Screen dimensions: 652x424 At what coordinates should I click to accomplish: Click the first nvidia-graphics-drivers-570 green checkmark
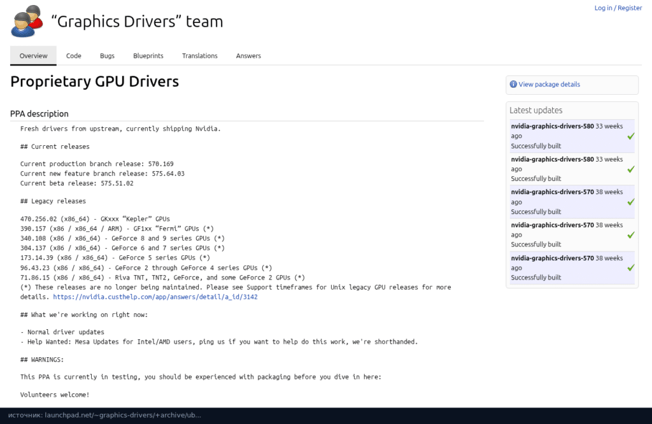tap(631, 202)
